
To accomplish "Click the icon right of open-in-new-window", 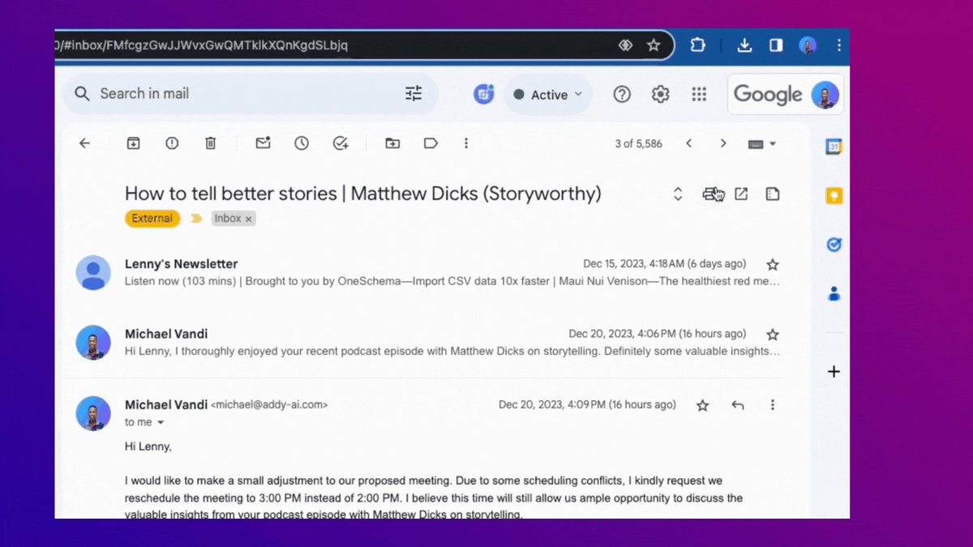I will point(773,194).
